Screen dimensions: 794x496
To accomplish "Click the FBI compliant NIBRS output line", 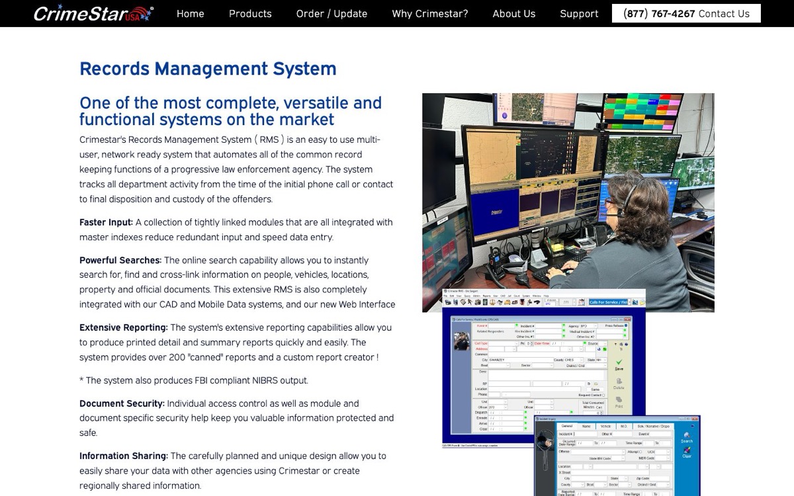I will point(194,380).
